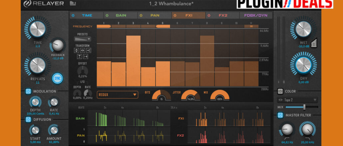
Task: Toggle the Time section power button
Action: (x=73, y=15)
